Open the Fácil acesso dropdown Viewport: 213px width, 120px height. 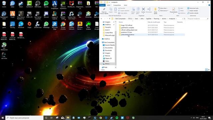tap(163, 11)
